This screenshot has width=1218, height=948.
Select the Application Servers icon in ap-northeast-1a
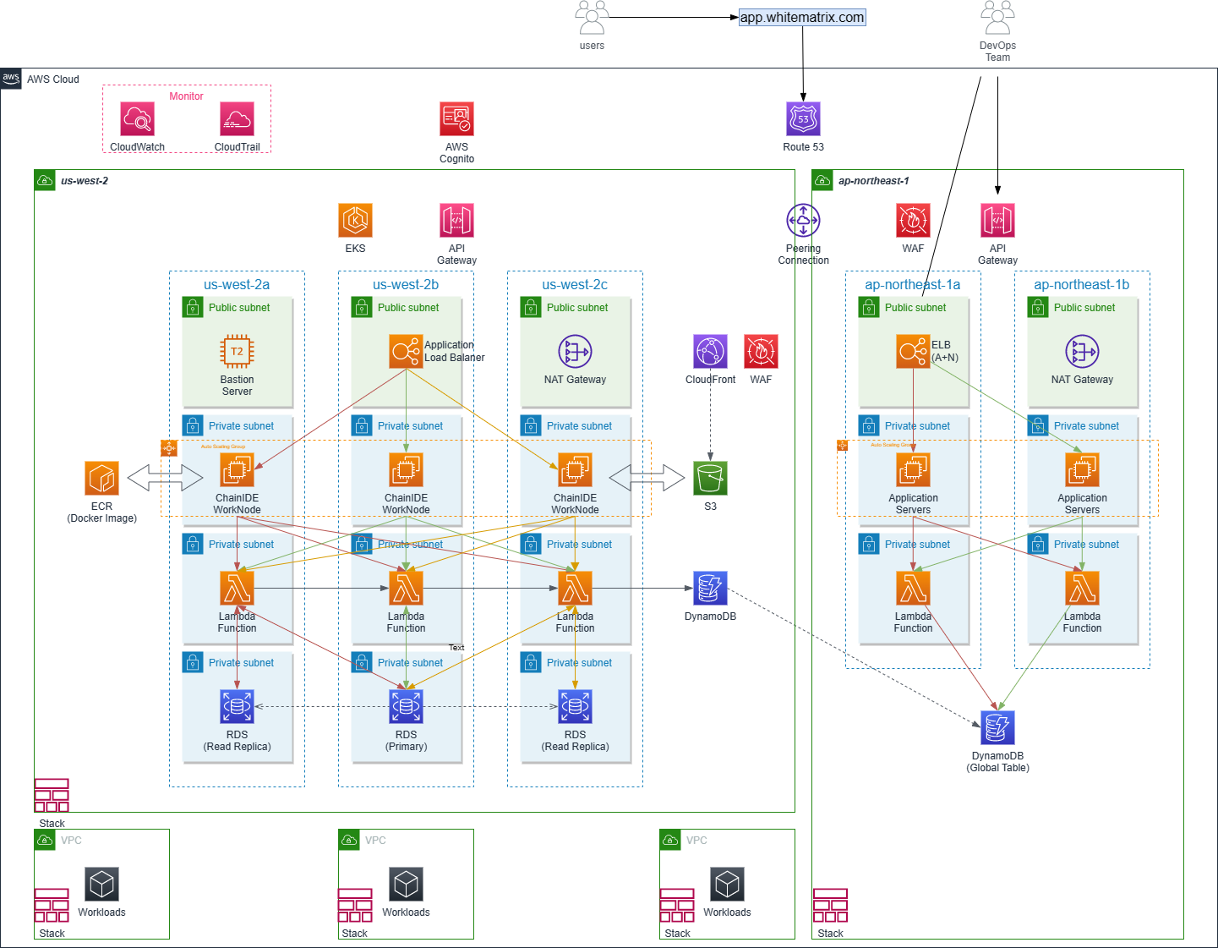click(x=913, y=470)
